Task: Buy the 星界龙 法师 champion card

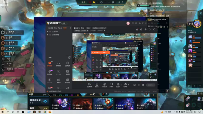Action: coord(61,104)
